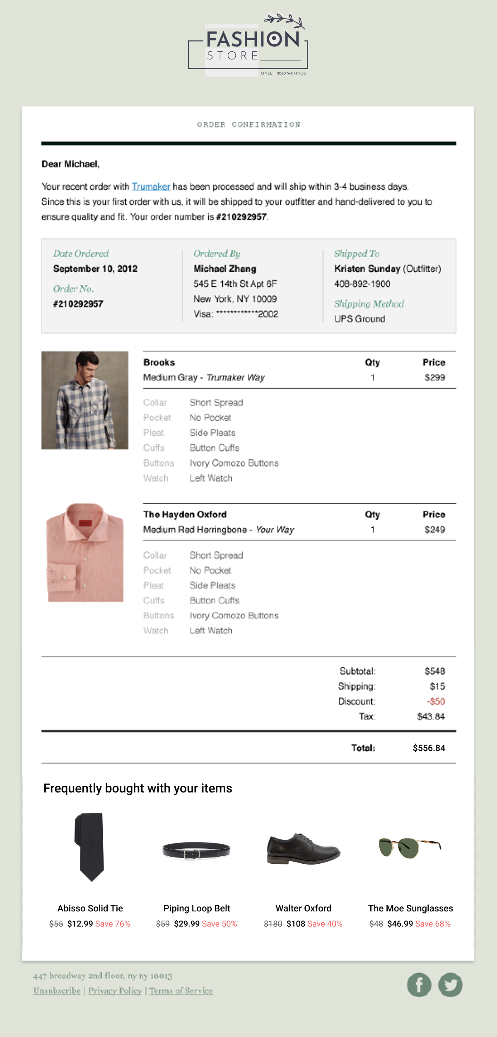Open the Terms of Service link
Image resolution: width=497 pixels, height=1037 pixels.
(x=181, y=991)
